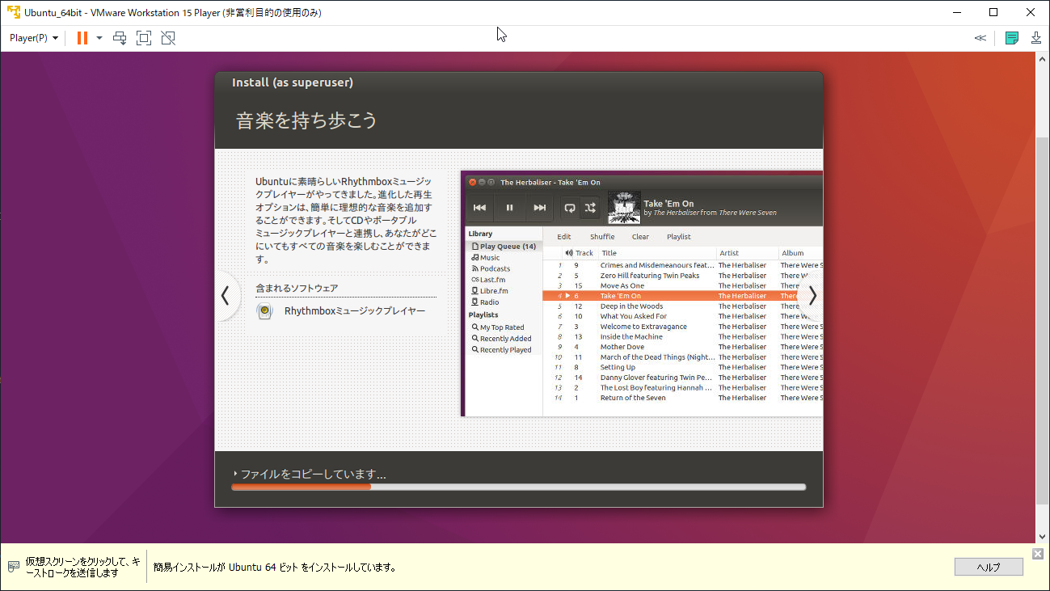Show the previous installer slide
1050x591 pixels.
[226, 296]
